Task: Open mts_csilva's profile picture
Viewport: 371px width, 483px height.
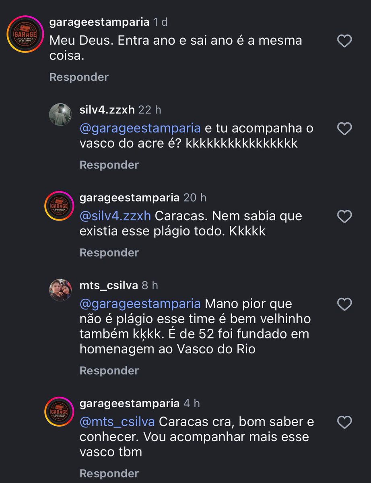Action: [60, 290]
